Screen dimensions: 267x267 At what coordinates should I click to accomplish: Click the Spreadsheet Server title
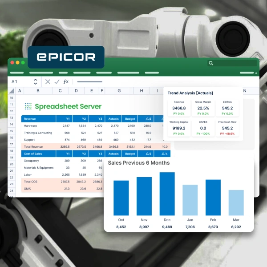coord(68,106)
